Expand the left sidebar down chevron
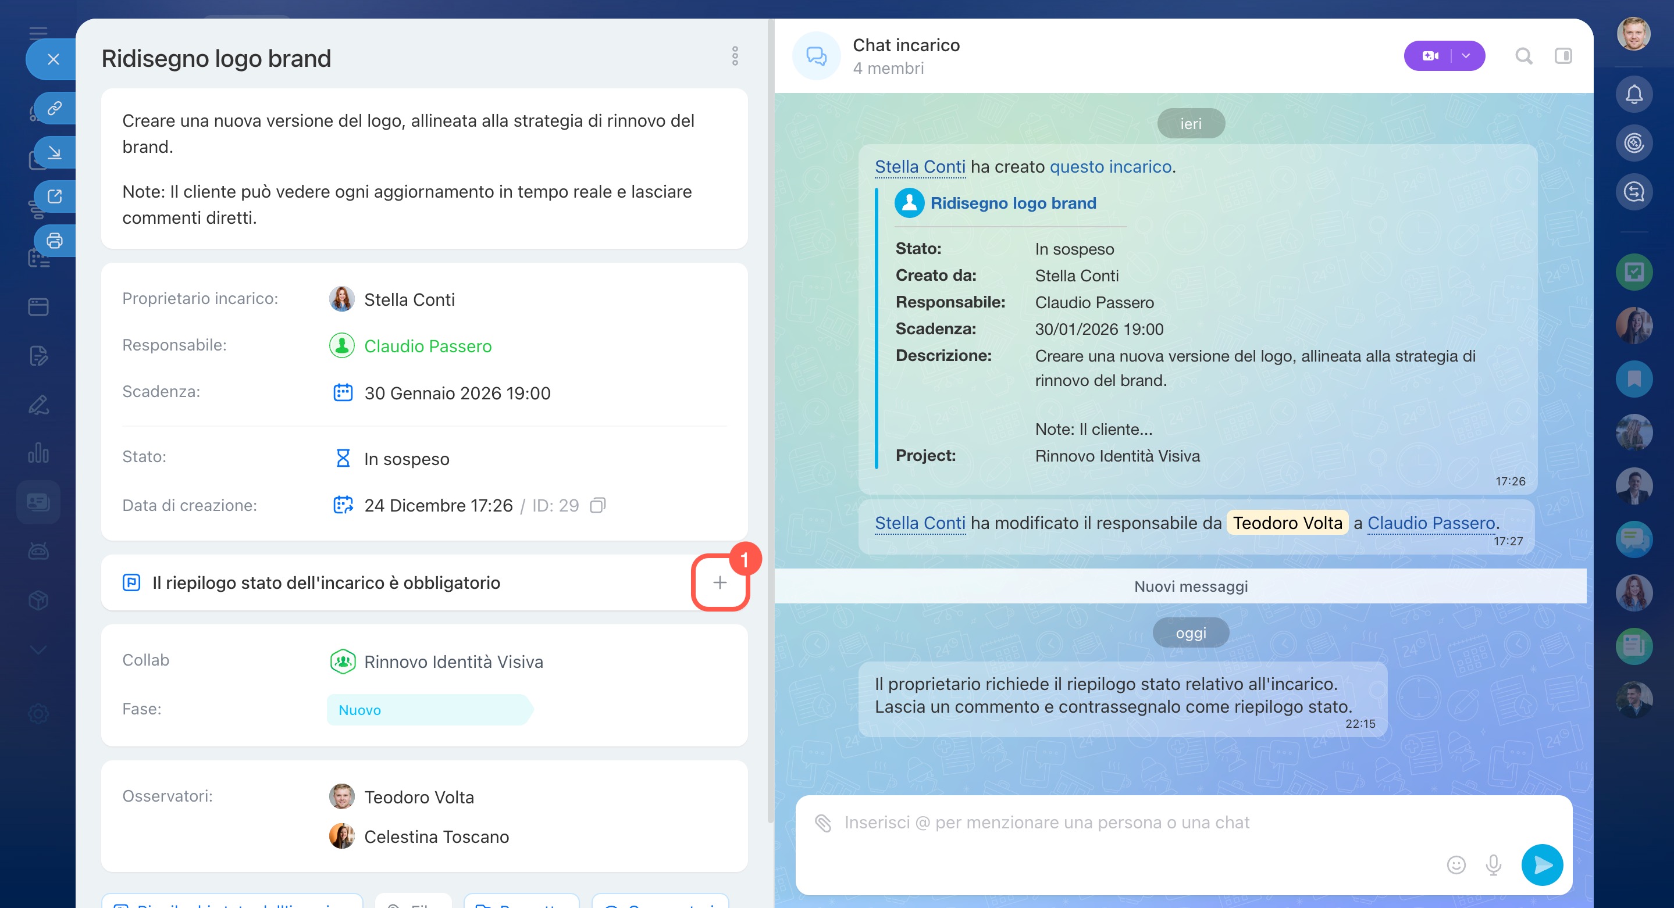 click(38, 649)
